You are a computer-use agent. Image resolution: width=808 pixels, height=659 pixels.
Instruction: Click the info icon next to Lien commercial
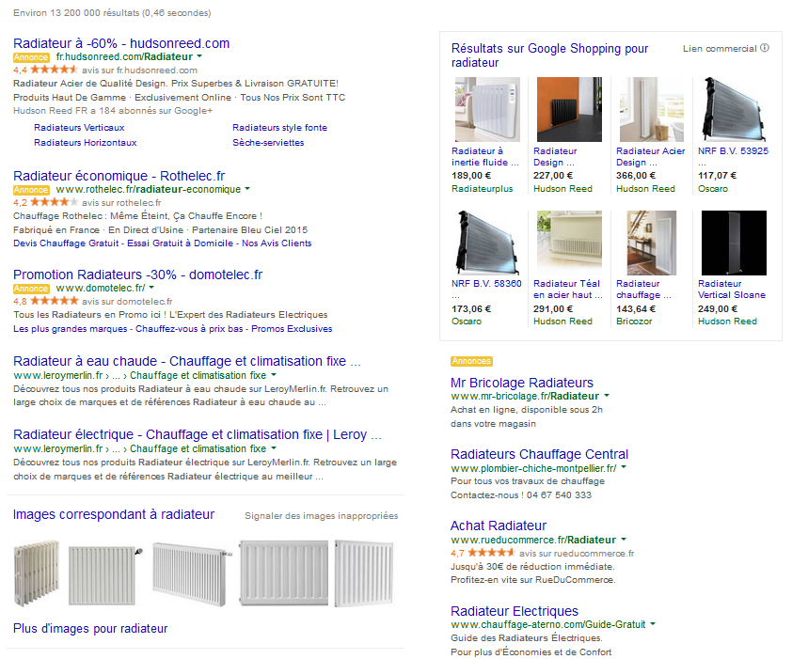[x=765, y=48]
